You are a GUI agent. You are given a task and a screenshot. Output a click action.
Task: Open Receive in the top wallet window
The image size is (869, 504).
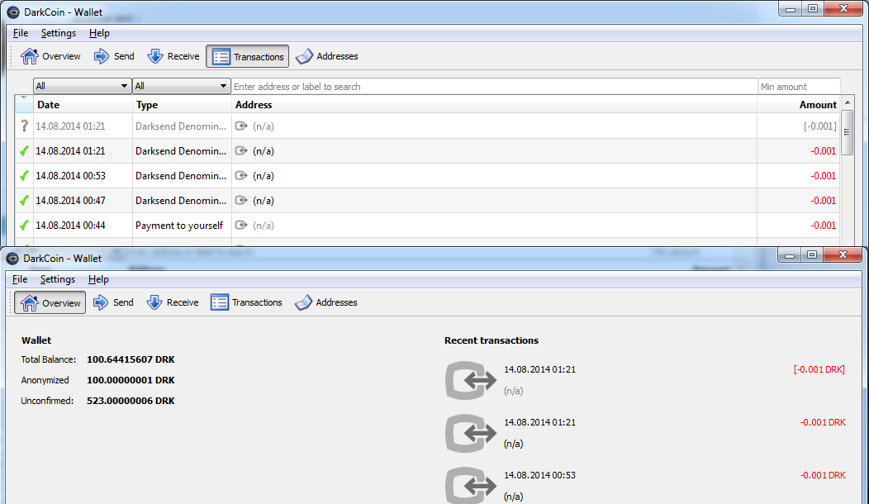click(173, 56)
